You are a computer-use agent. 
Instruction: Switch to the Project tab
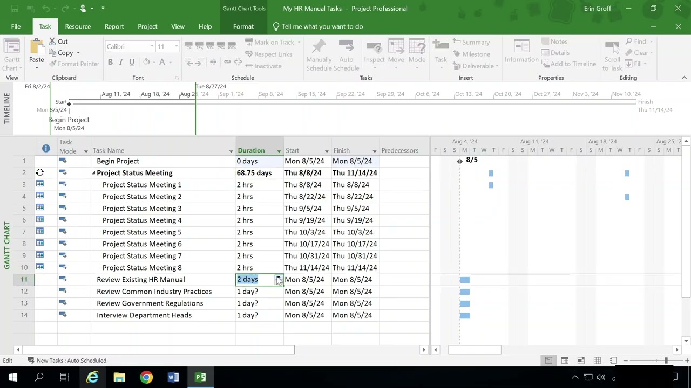[147, 26]
